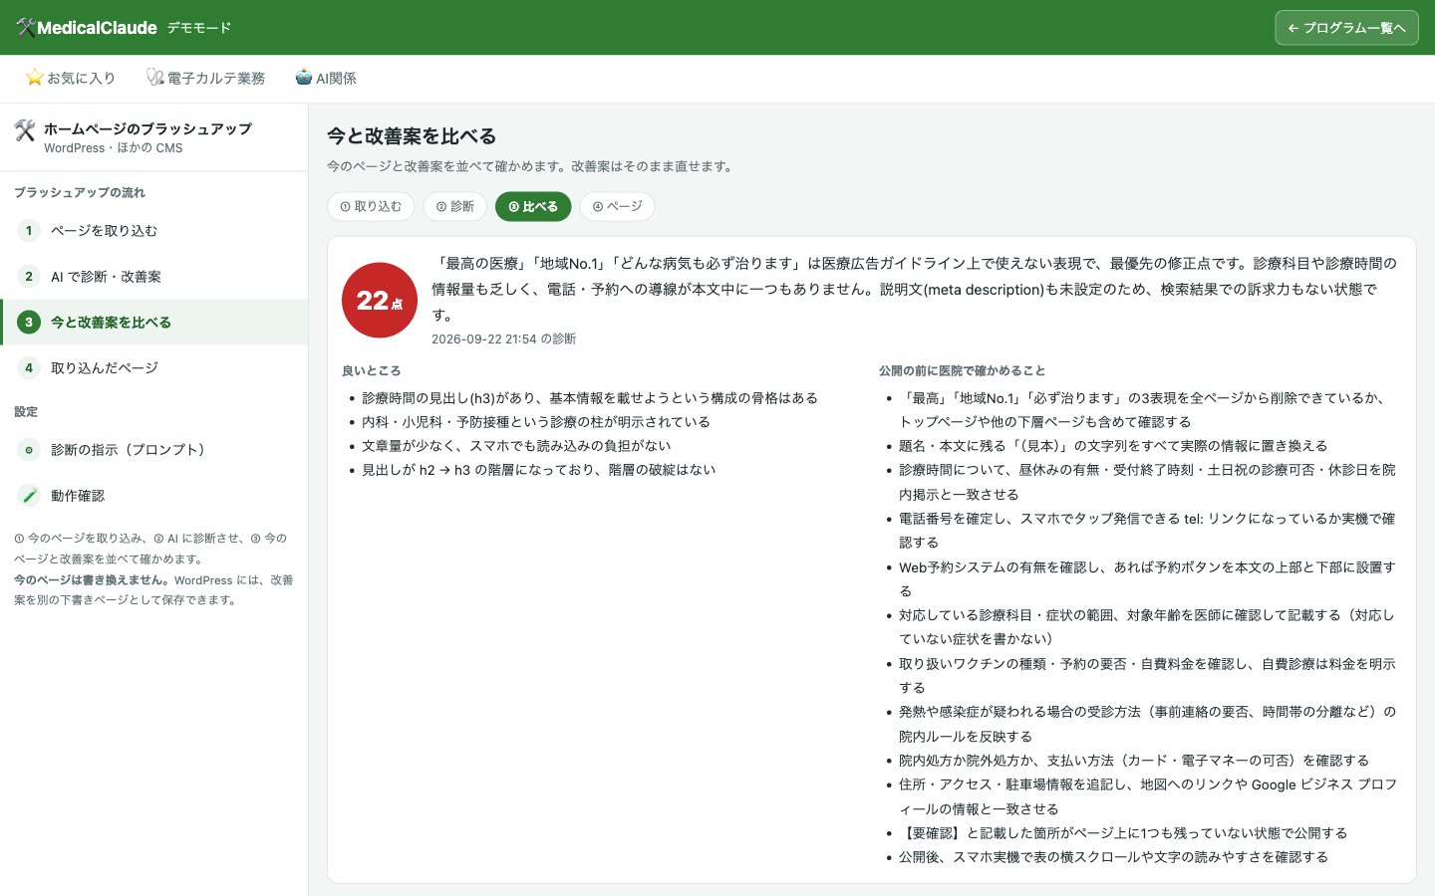Select the active 比べる step tab
This screenshot has height=896, width=1435.
[x=533, y=207]
